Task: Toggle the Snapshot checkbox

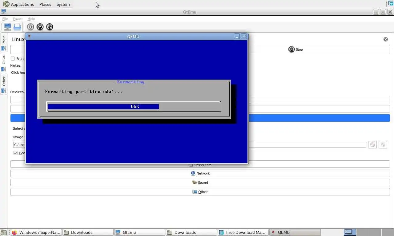Action: click(x=13, y=58)
